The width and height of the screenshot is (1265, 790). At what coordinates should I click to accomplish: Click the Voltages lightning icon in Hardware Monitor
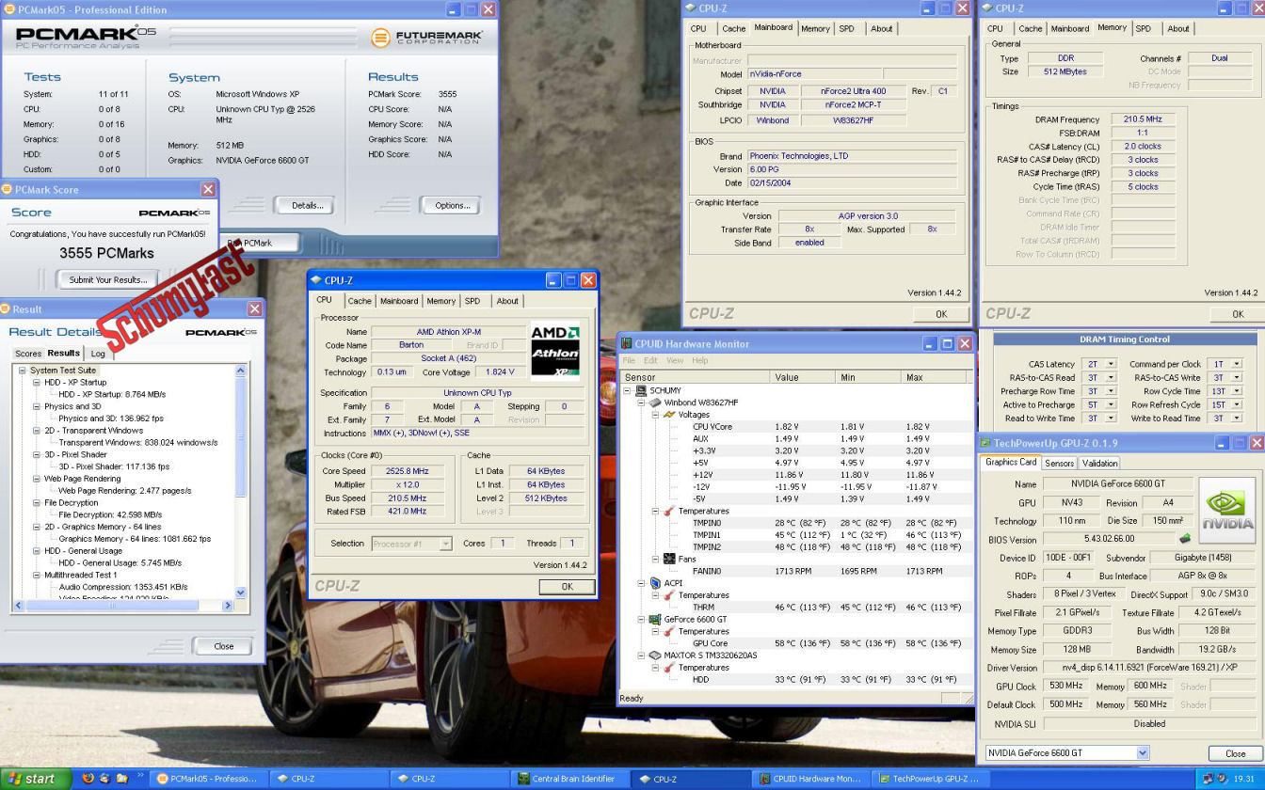669,415
